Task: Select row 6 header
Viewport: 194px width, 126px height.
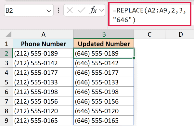Action: (x=6, y=92)
